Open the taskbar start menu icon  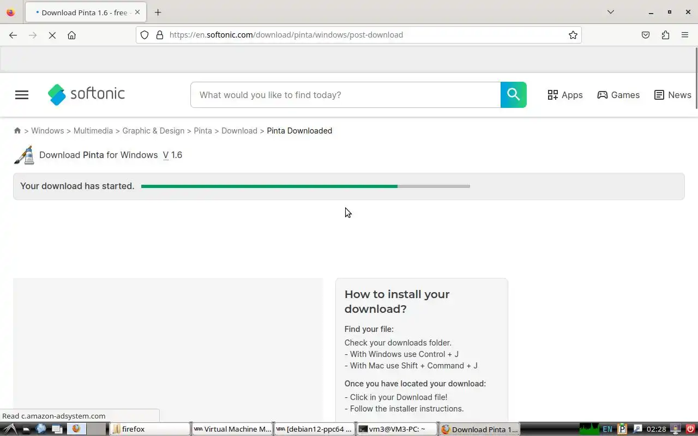[10, 429]
